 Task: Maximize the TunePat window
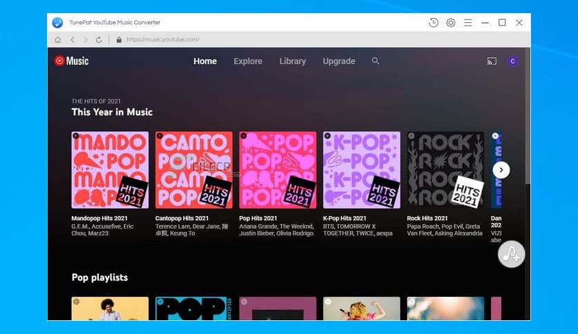[x=502, y=23]
